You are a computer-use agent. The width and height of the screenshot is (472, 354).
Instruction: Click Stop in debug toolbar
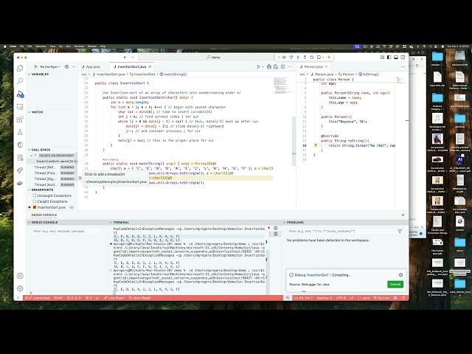coord(319,58)
